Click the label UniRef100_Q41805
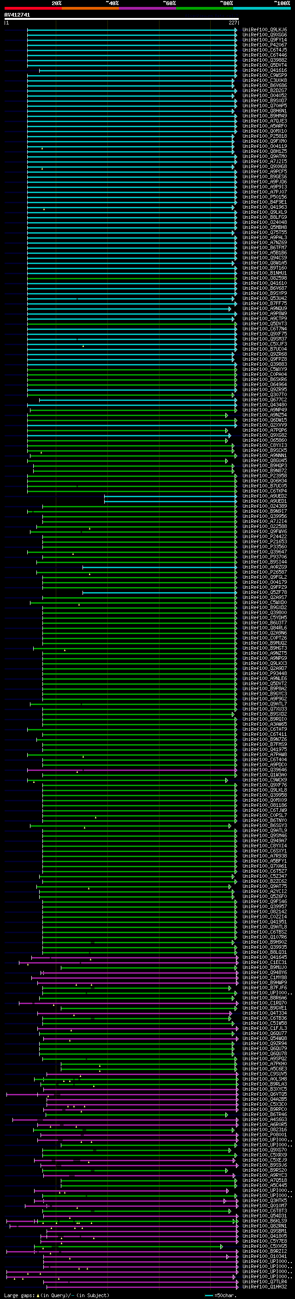 click(264, 1236)
